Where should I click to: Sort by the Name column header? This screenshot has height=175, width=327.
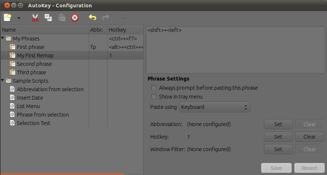[45, 30]
